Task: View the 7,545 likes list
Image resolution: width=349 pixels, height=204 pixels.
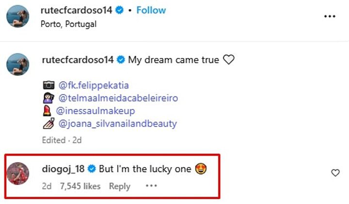Action: pos(80,186)
